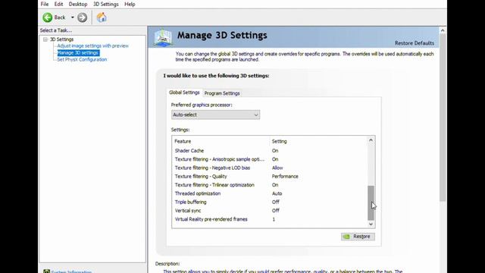
Task: Click the settings list scroll down arrow
Action: 371,224
